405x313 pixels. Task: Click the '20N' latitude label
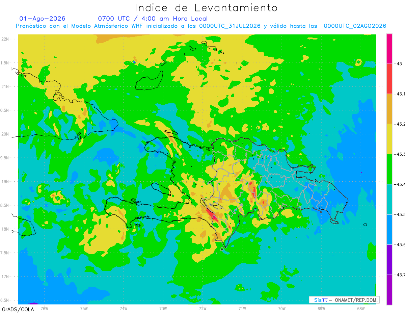coord(6,134)
